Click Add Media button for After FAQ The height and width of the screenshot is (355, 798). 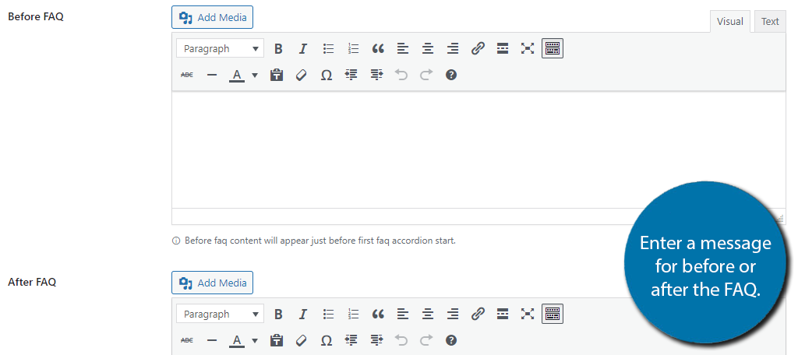click(212, 283)
